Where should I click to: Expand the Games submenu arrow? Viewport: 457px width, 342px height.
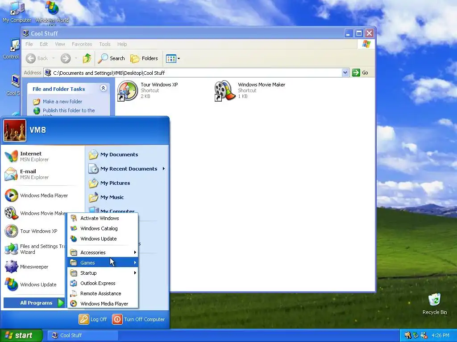(135, 263)
